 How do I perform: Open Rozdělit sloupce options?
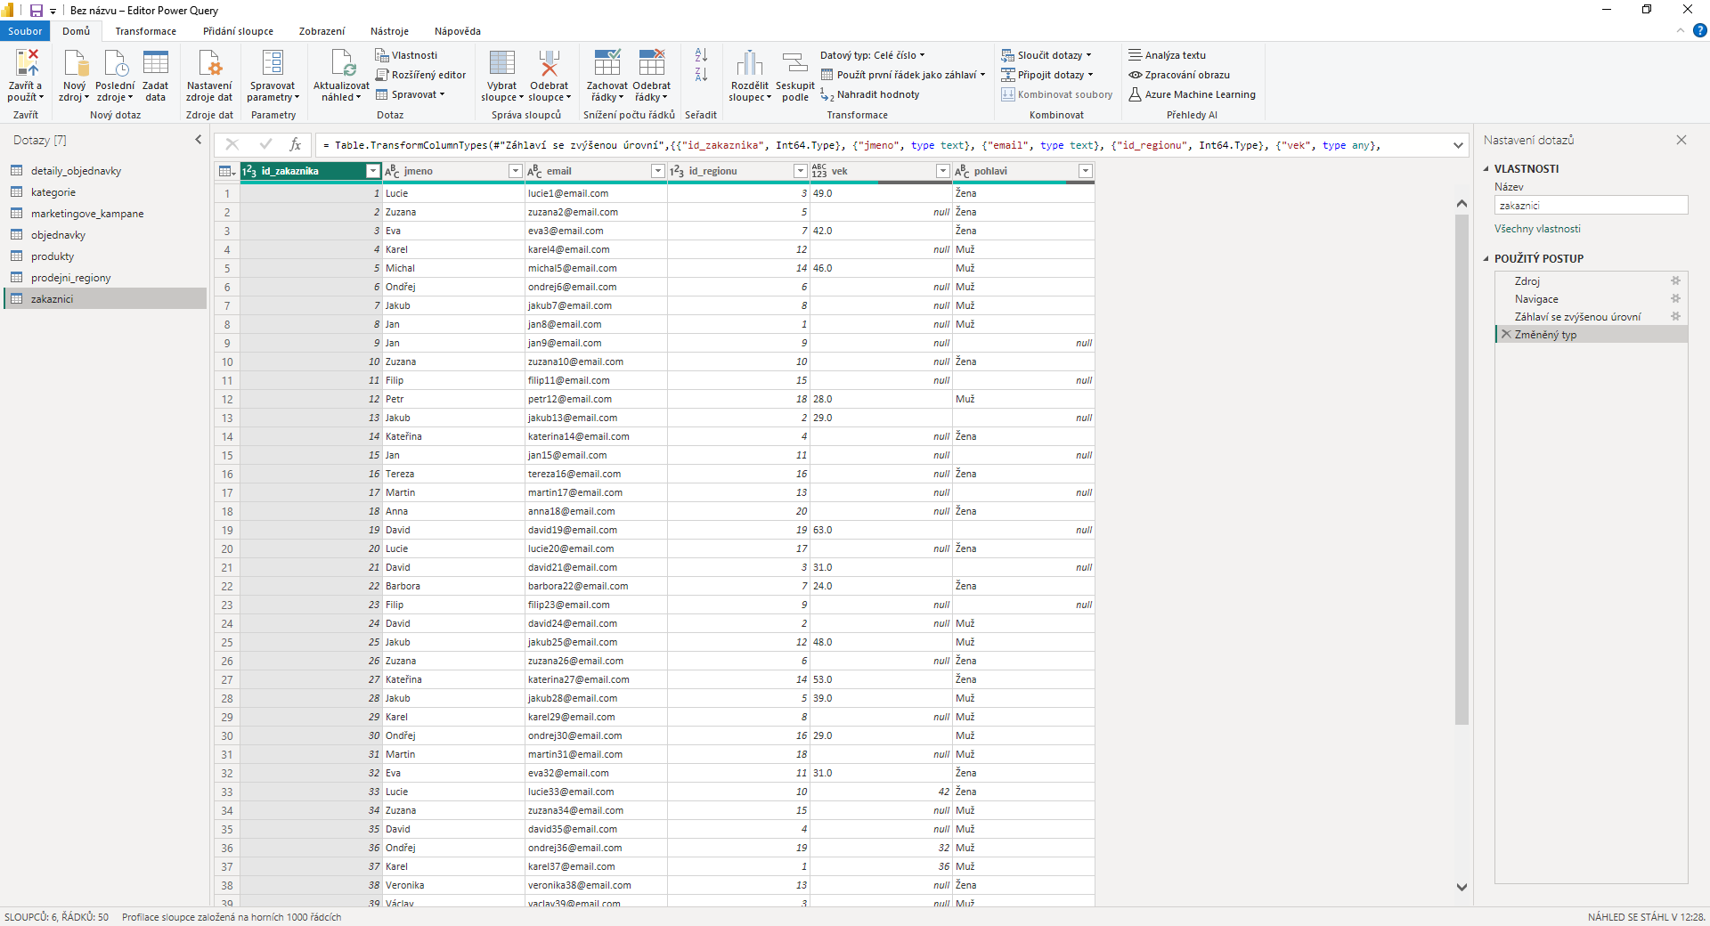click(748, 75)
